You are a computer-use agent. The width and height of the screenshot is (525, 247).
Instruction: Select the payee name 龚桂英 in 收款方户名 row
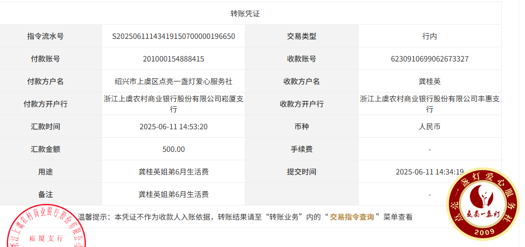[x=430, y=81]
